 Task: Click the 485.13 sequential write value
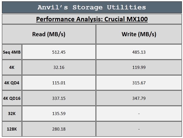pos(139,52)
